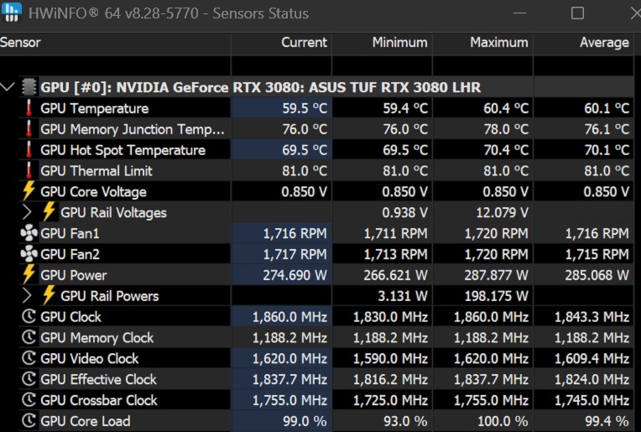Select the GPU Thermal Limit row label

(96, 171)
